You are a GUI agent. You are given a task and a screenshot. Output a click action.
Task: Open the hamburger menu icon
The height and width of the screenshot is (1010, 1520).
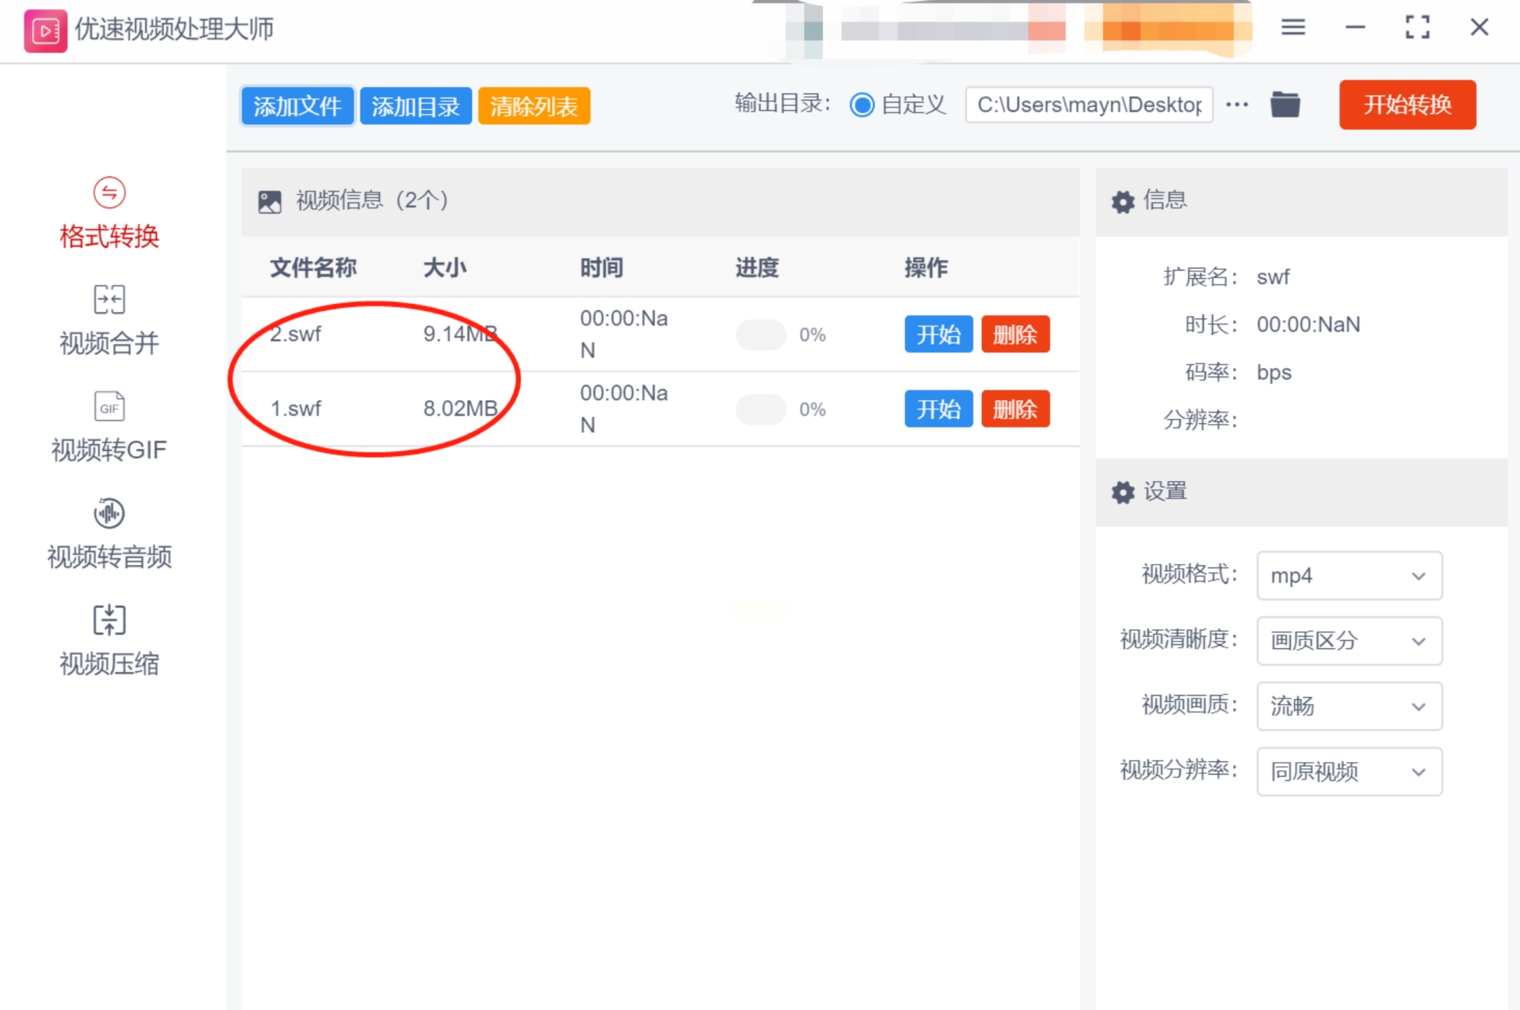(1293, 28)
